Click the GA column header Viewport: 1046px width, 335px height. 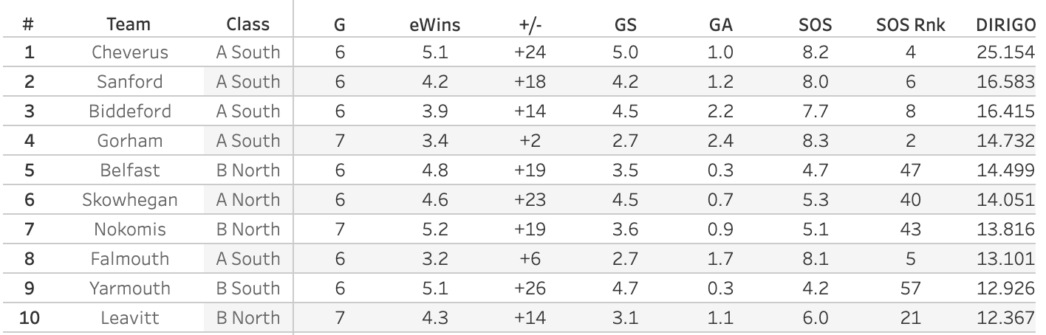click(721, 24)
